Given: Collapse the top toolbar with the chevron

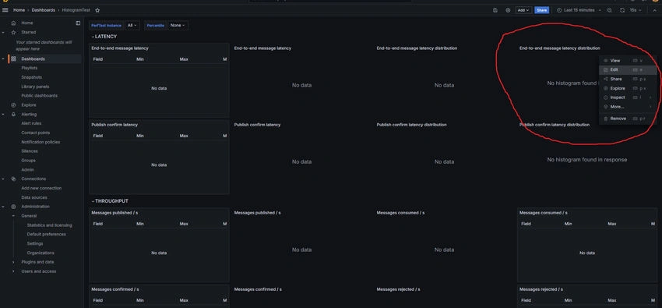Looking at the screenshot, I should [x=654, y=10].
